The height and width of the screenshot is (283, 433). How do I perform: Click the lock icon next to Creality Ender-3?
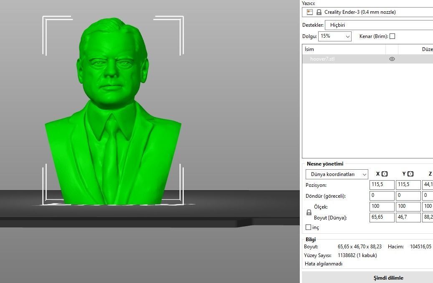click(x=319, y=12)
